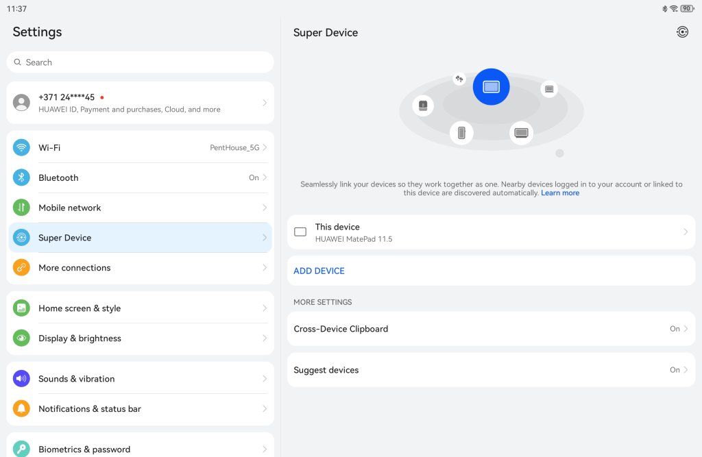Image resolution: width=702 pixels, height=457 pixels.
Task: Select Display & brightness in sidebar
Action: [140, 338]
